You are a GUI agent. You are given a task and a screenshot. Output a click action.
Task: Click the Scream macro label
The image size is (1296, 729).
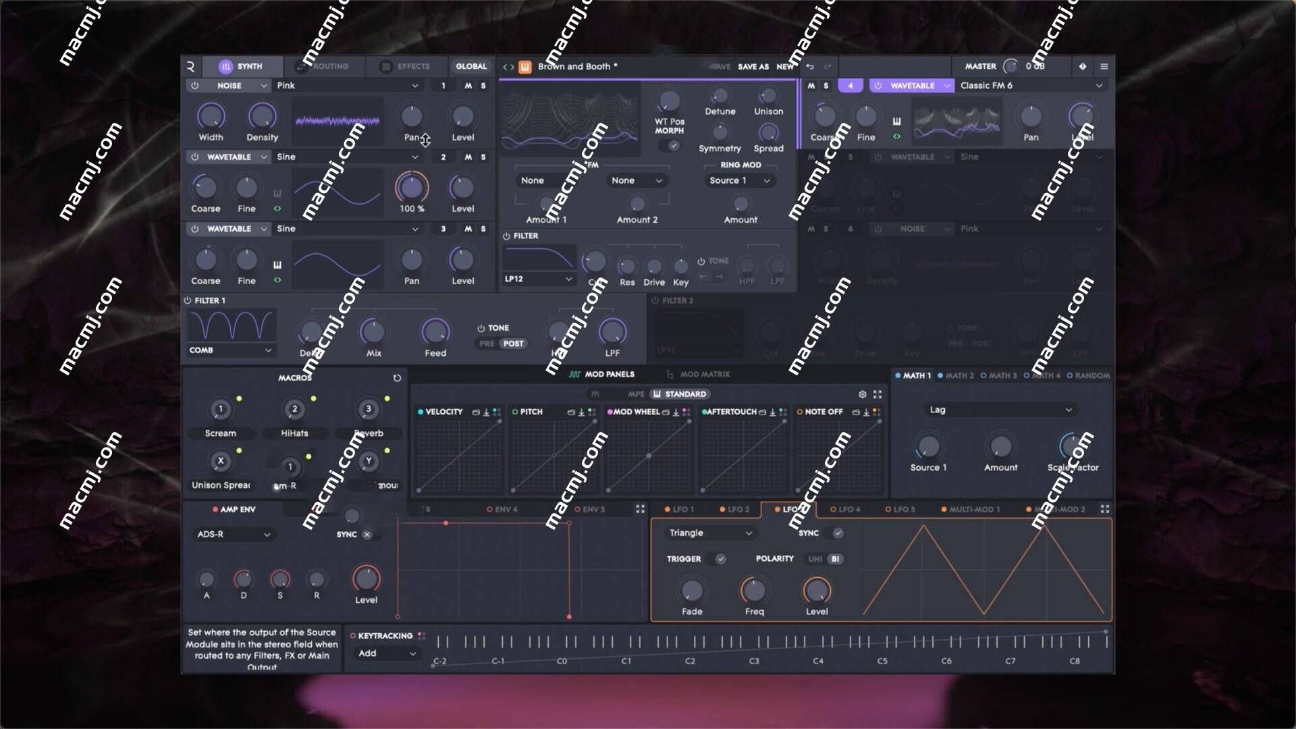pyautogui.click(x=221, y=433)
